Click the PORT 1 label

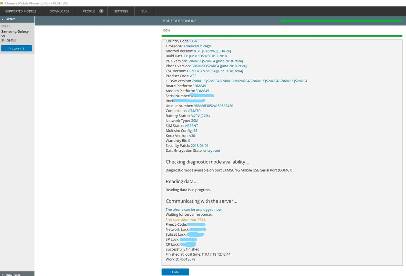[x=6, y=27]
